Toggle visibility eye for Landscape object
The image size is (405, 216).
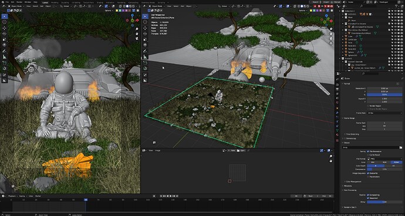tap(395, 39)
